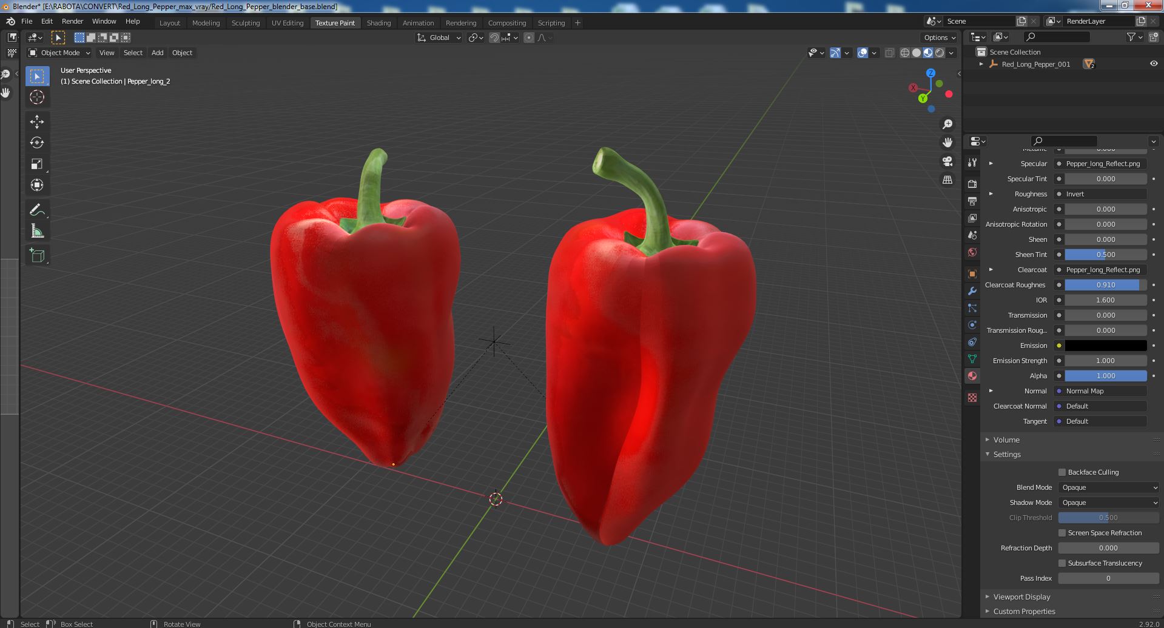Viewport: 1164px width, 628px height.
Task: Choose the Scale tool
Action: pos(37,164)
